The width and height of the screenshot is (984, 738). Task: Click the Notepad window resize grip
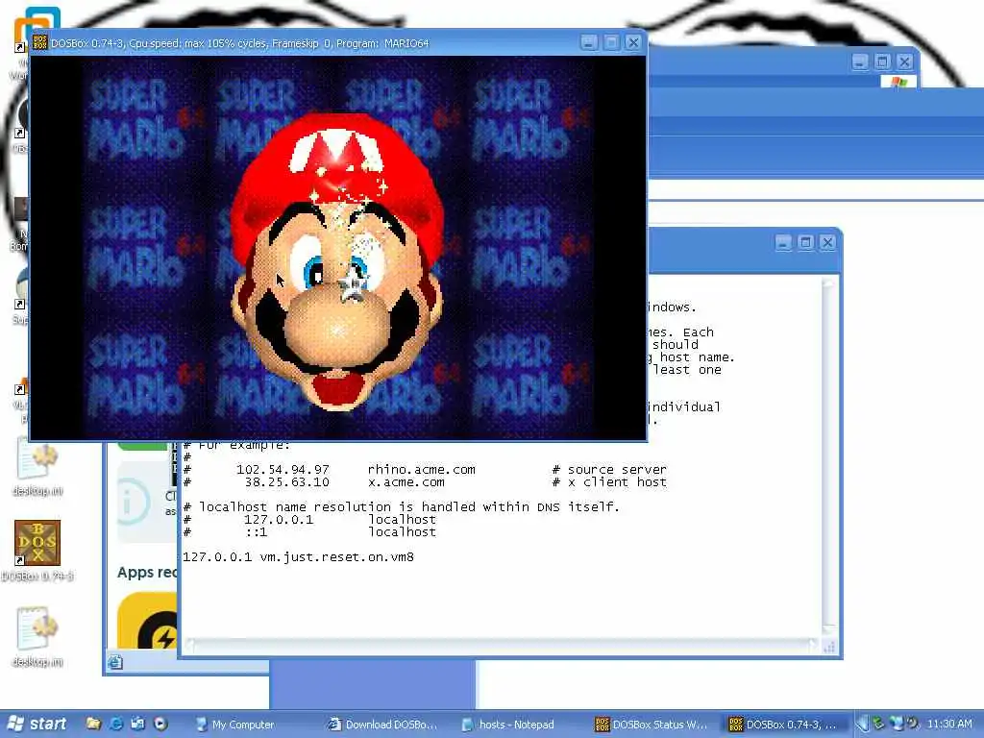pos(829,647)
